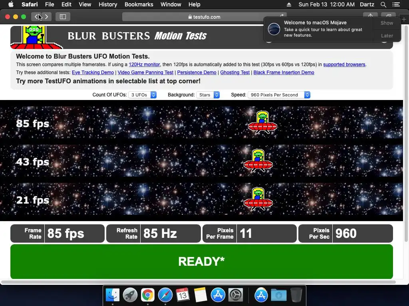This screenshot has width=409, height=306.
Task: Click the Frame Rate 85 fps readout
Action: [x=58, y=233]
